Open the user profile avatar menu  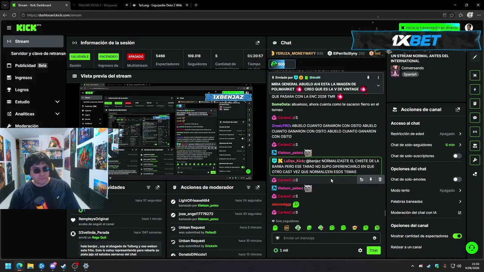tap(469, 28)
